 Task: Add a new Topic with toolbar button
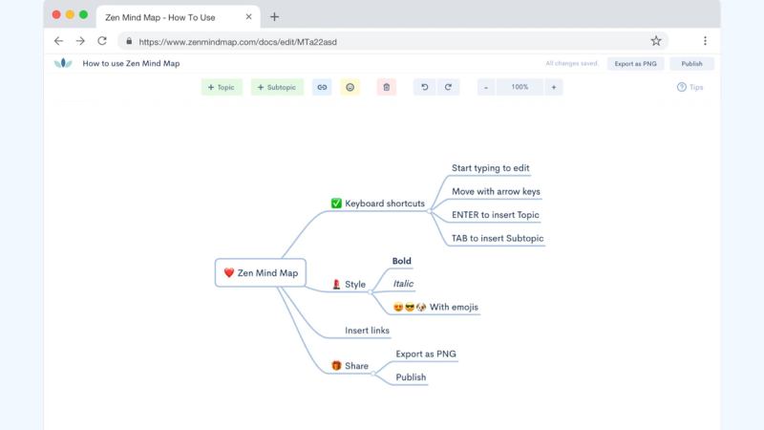pyautogui.click(x=222, y=87)
